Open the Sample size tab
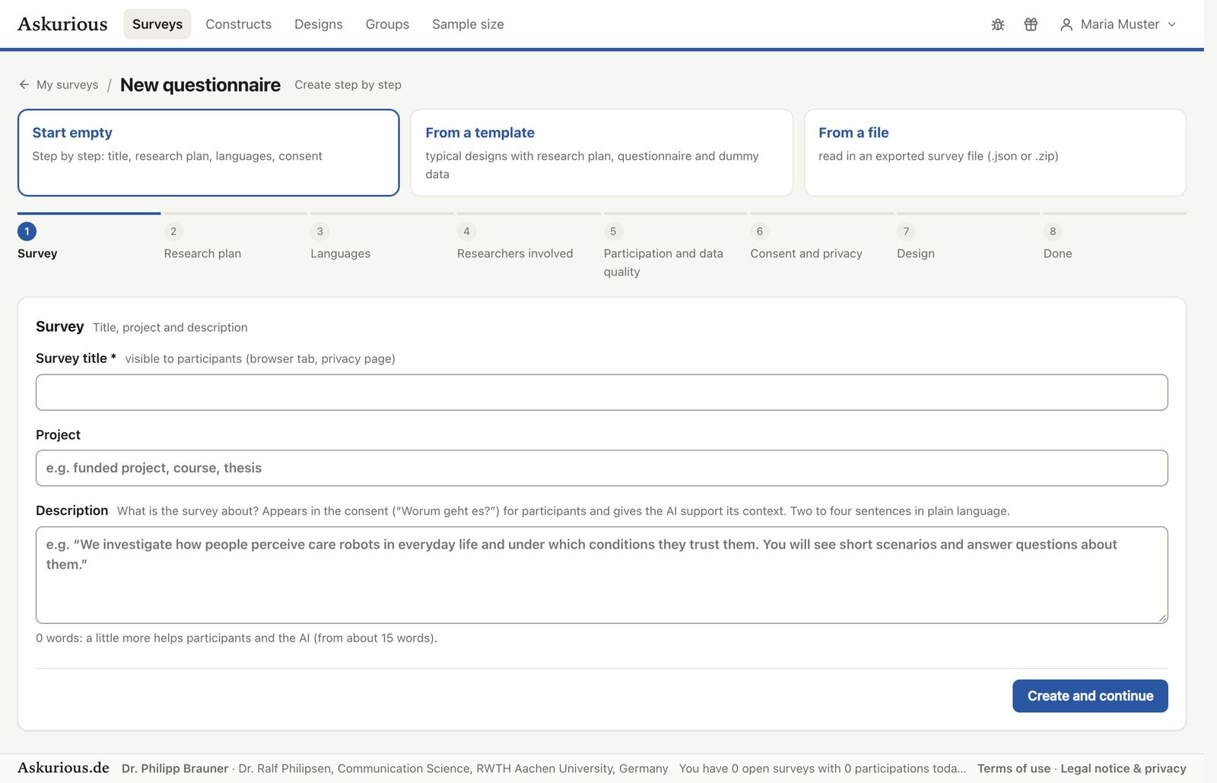Screen dimensions: 1217x783 click(x=468, y=24)
